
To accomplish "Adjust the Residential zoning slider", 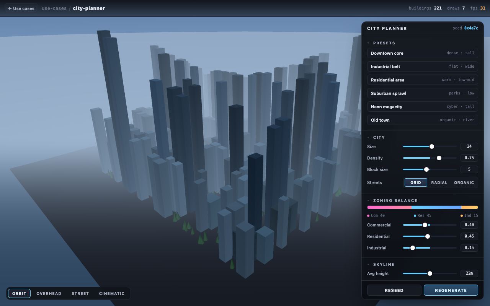I will [x=430, y=236].
